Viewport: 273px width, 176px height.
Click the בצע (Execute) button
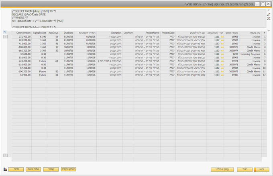(261, 170)
